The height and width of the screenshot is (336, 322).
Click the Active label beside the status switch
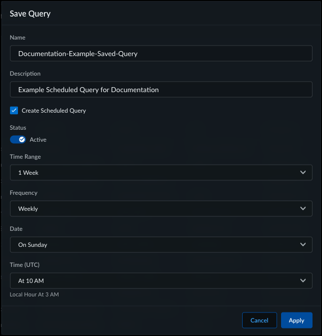(38, 140)
